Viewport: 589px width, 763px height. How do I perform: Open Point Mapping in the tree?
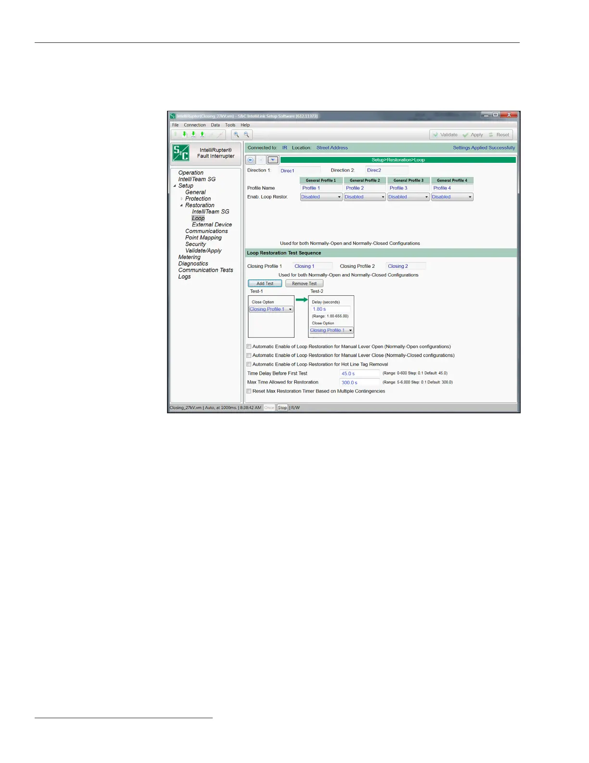(204, 238)
